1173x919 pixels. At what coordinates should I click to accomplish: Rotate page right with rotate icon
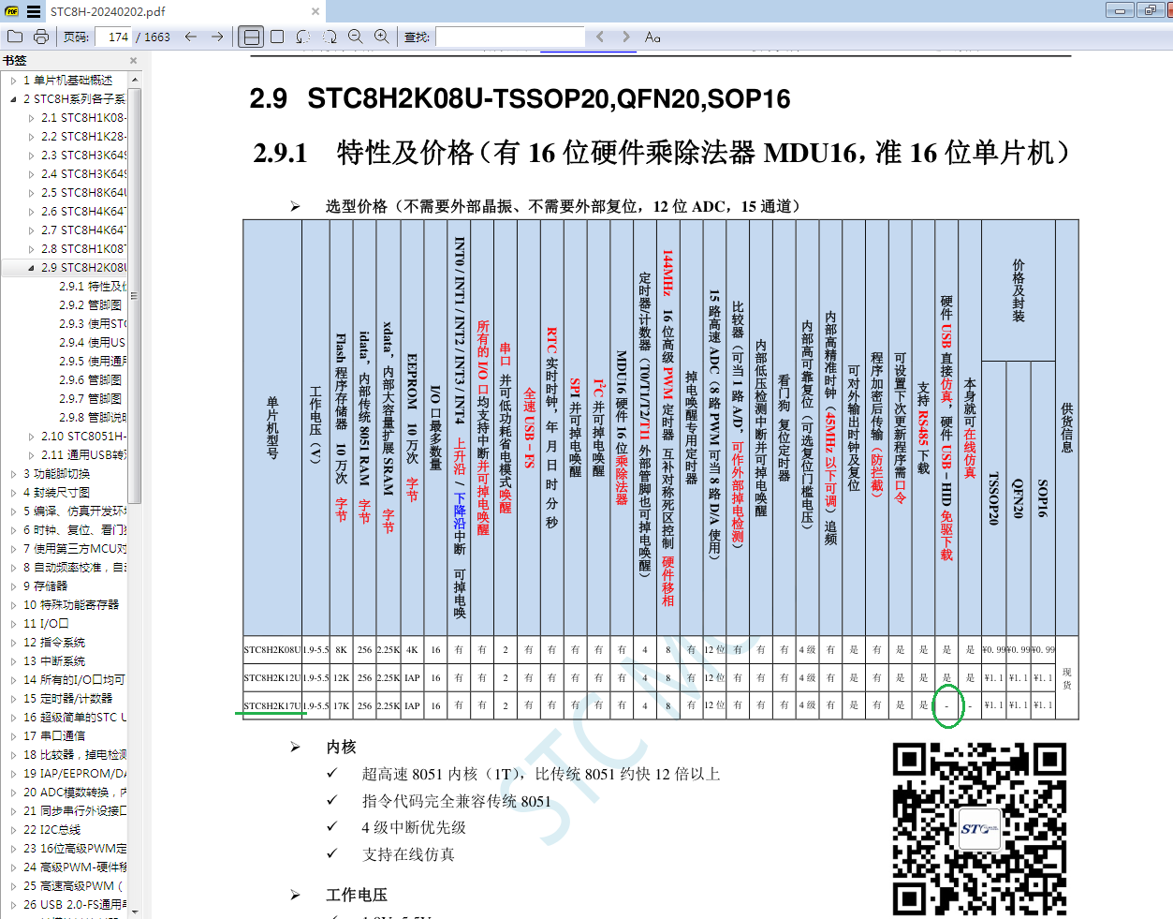[x=330, y=37]
